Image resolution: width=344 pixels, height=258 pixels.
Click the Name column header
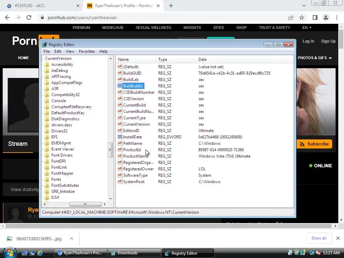[136, 59]
